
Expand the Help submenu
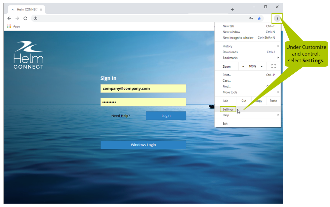[225, 115]
